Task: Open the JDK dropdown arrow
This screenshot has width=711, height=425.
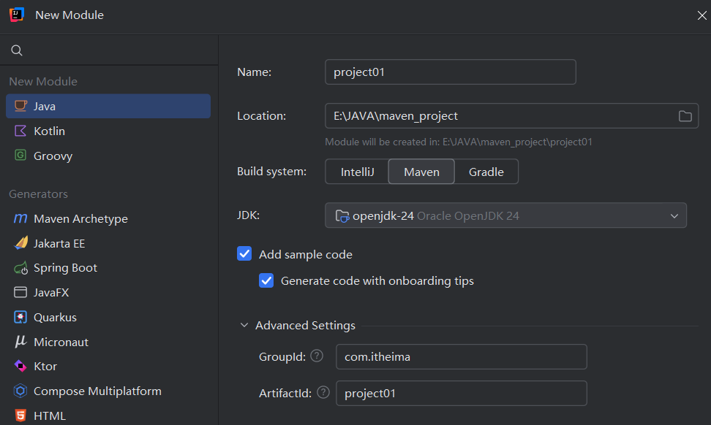Action: pos(674,216)
